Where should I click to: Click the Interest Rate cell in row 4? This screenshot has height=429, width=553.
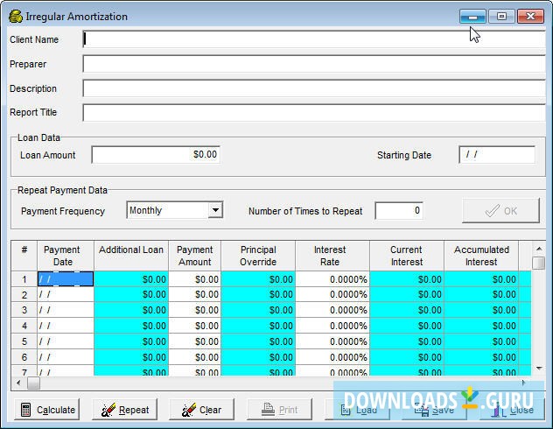(332, 326)
